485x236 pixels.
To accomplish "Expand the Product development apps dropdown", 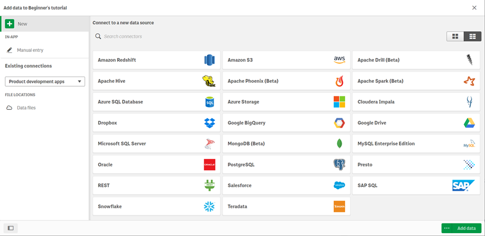I will pos(45,82).
